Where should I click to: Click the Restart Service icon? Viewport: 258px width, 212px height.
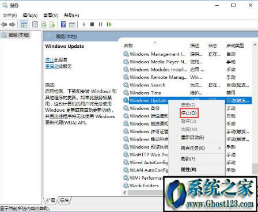point(109,24)
